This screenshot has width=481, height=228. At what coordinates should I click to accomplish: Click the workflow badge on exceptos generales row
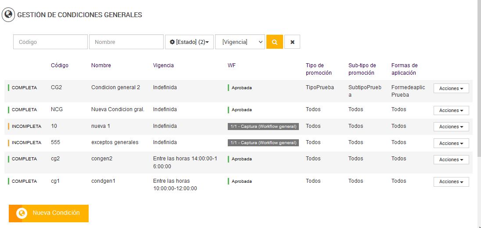263,143
